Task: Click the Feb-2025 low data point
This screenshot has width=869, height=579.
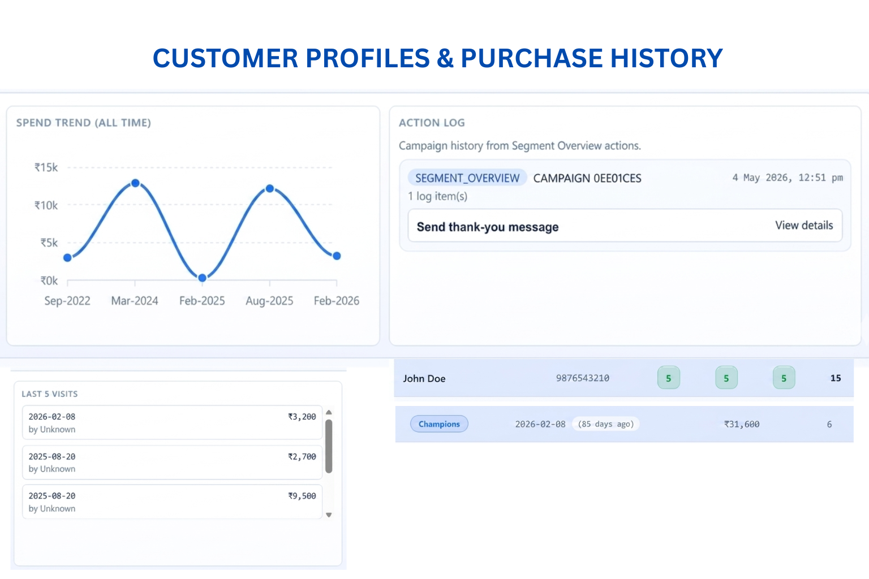Action: [x=202, y=278]
